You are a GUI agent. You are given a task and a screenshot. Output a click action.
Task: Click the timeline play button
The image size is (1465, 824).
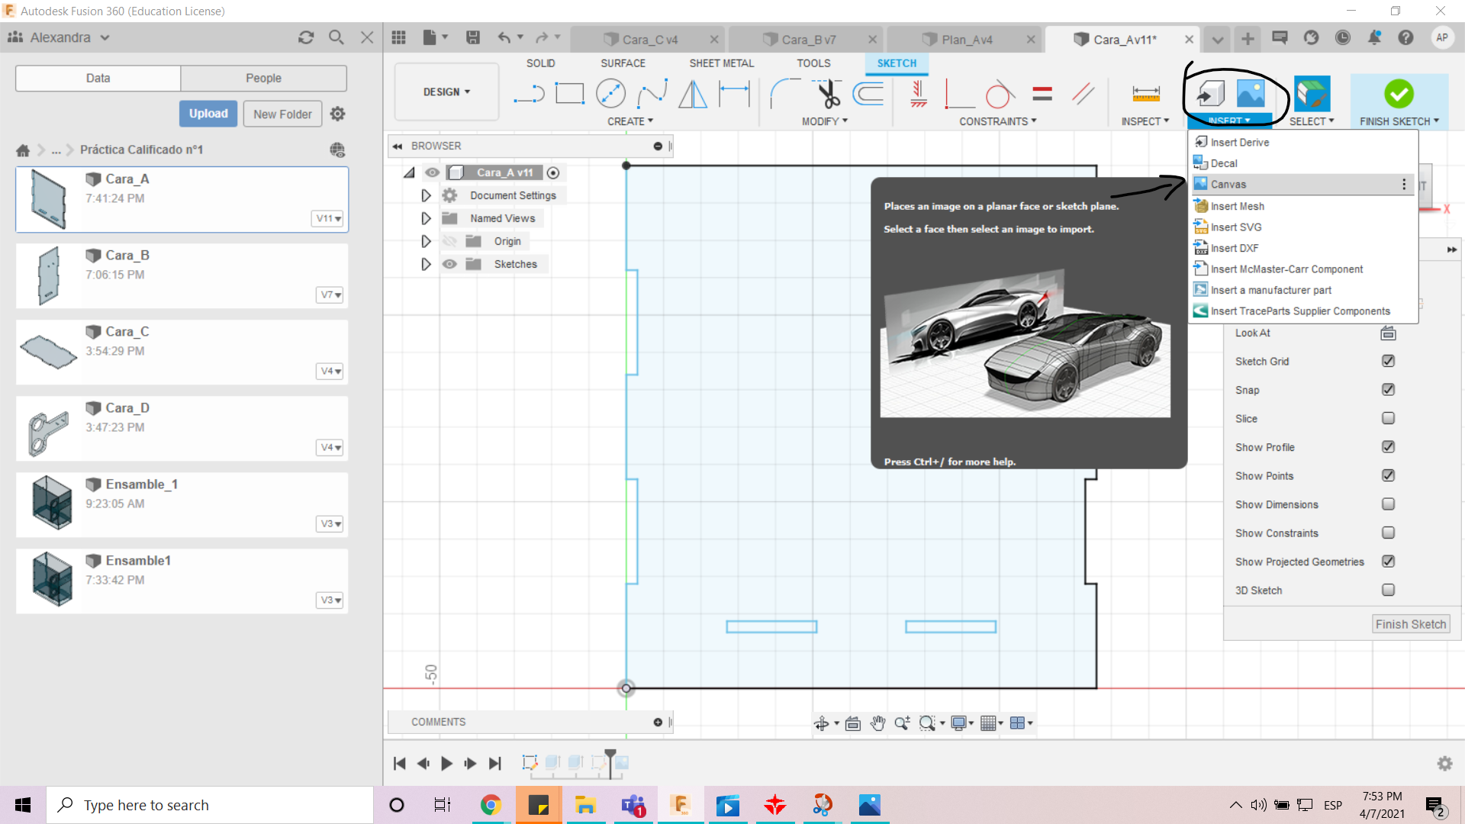coord(447,763)
